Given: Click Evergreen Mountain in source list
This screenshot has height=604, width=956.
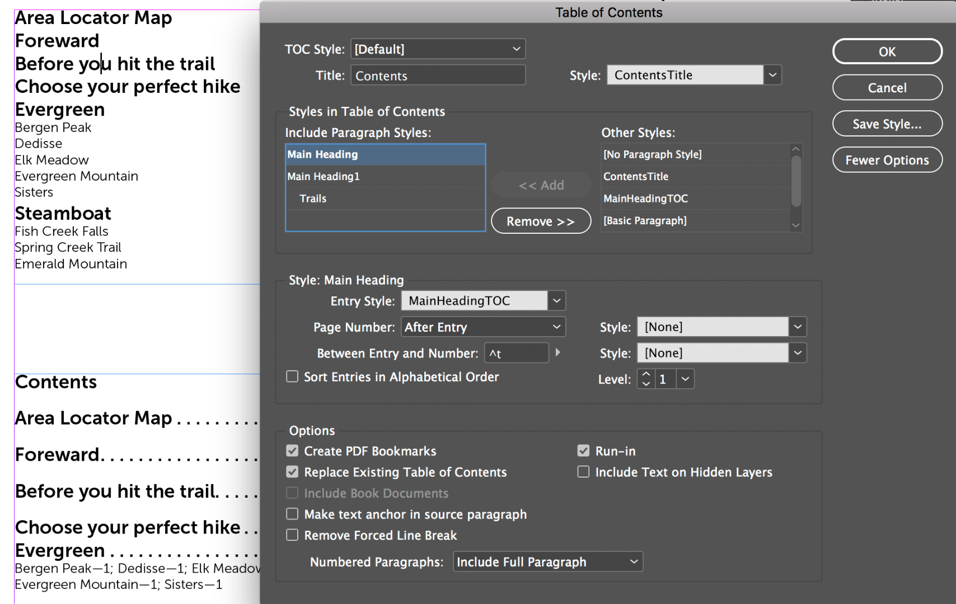Looking at the screenshot, I should [77, 176].
